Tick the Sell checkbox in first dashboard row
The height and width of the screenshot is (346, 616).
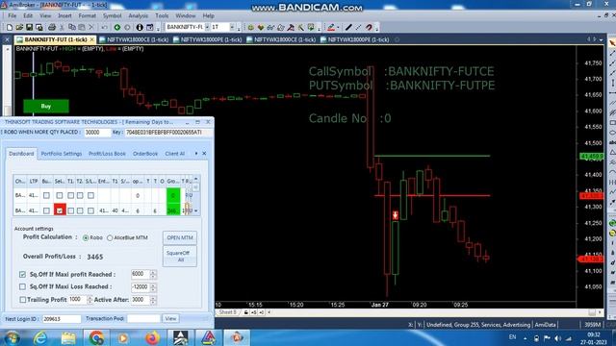click(60, 195)
